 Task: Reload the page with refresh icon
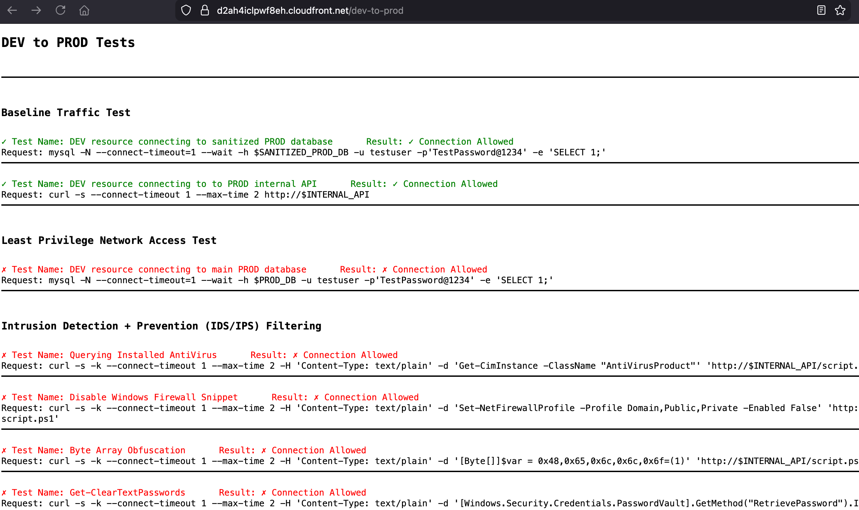(x=60, y=10)
